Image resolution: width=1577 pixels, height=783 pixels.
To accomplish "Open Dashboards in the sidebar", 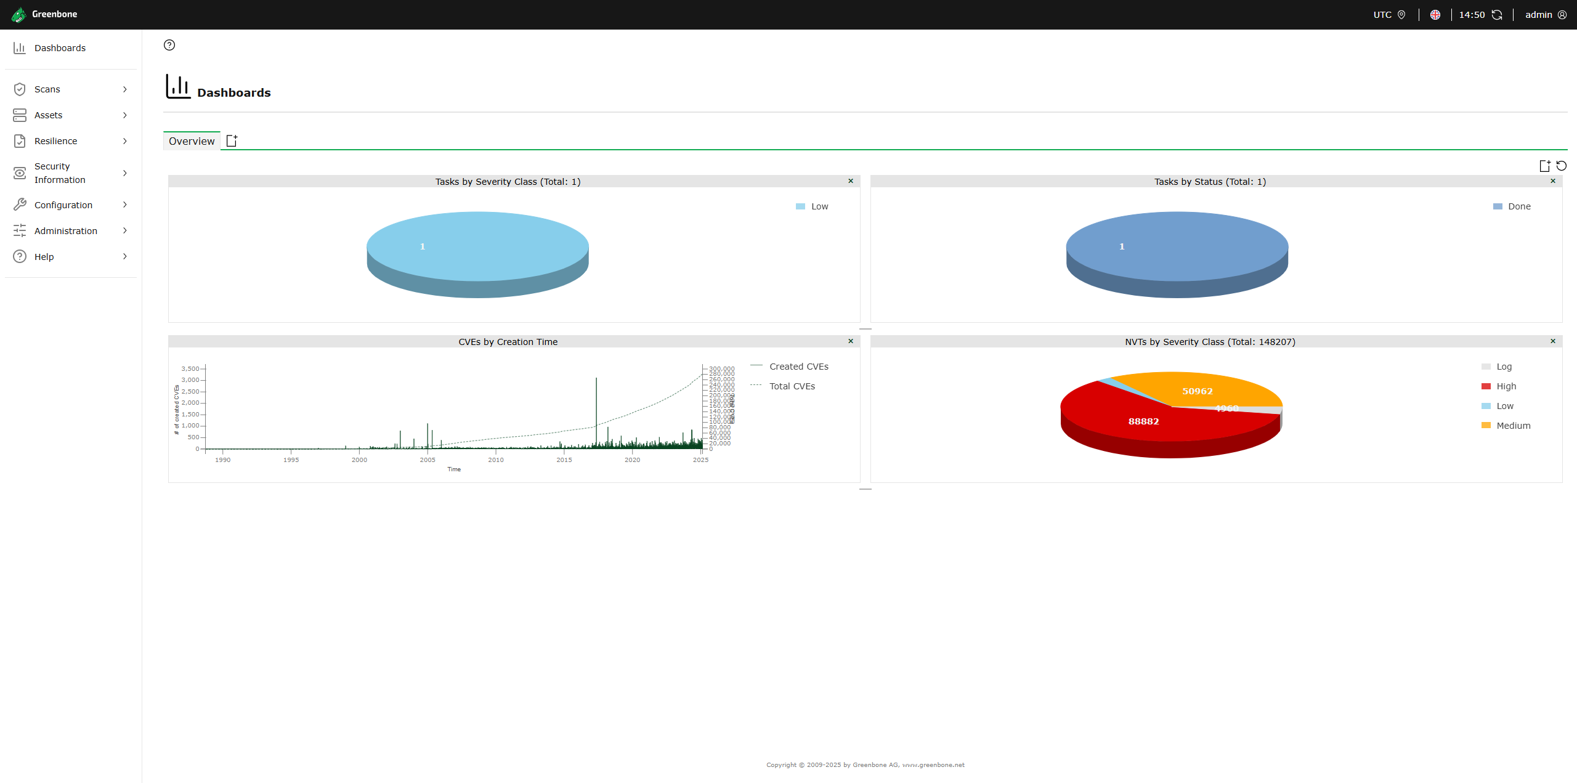I will [60, 48].
